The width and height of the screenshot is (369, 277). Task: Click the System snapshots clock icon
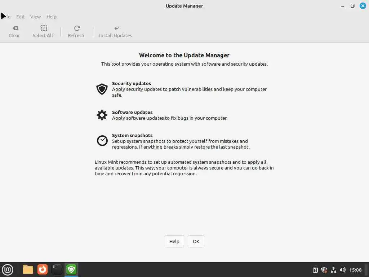point(102,141)
